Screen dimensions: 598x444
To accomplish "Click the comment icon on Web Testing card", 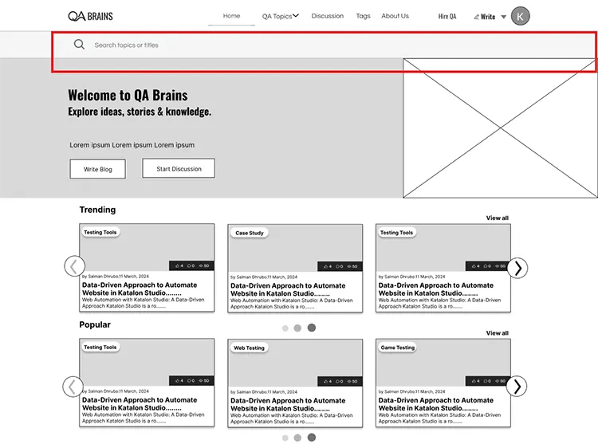I will coord(338,382).
